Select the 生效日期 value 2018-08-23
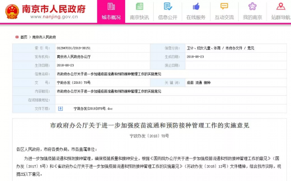Screen dimensions: 291x181 [x=65, y=65]
